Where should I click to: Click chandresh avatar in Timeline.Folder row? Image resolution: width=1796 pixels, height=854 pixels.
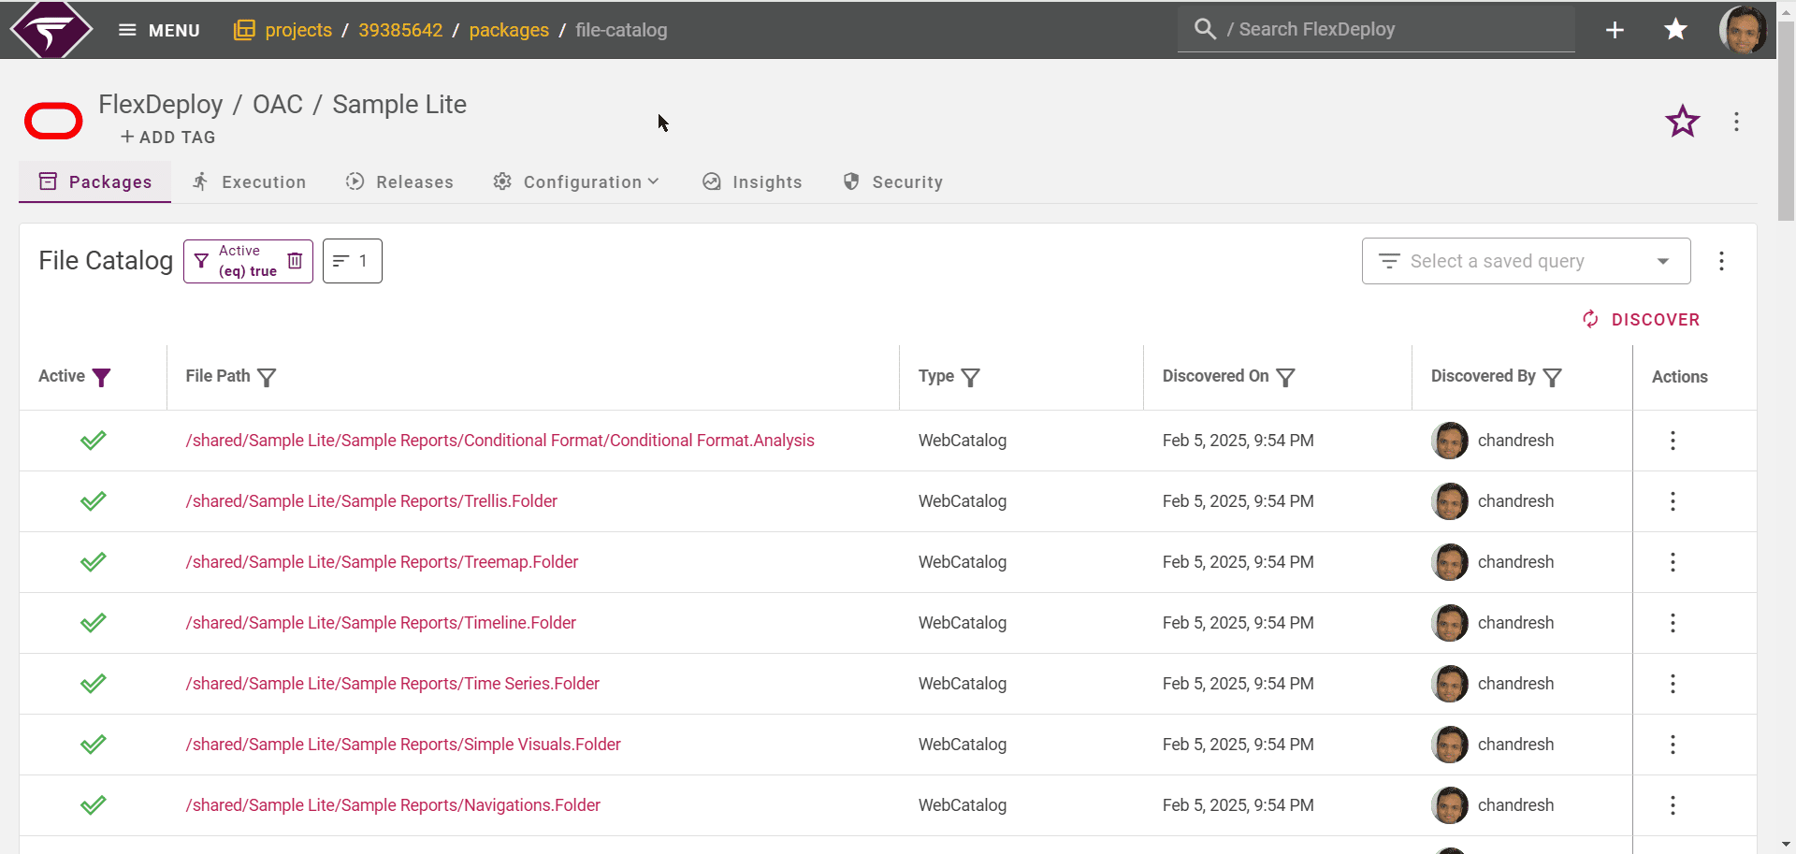coord(1450,623)
